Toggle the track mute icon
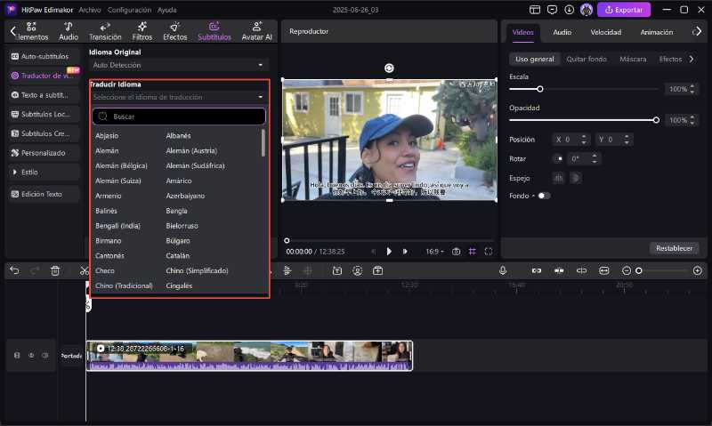This screenshot has width=712, height=426. pos(45,355)
